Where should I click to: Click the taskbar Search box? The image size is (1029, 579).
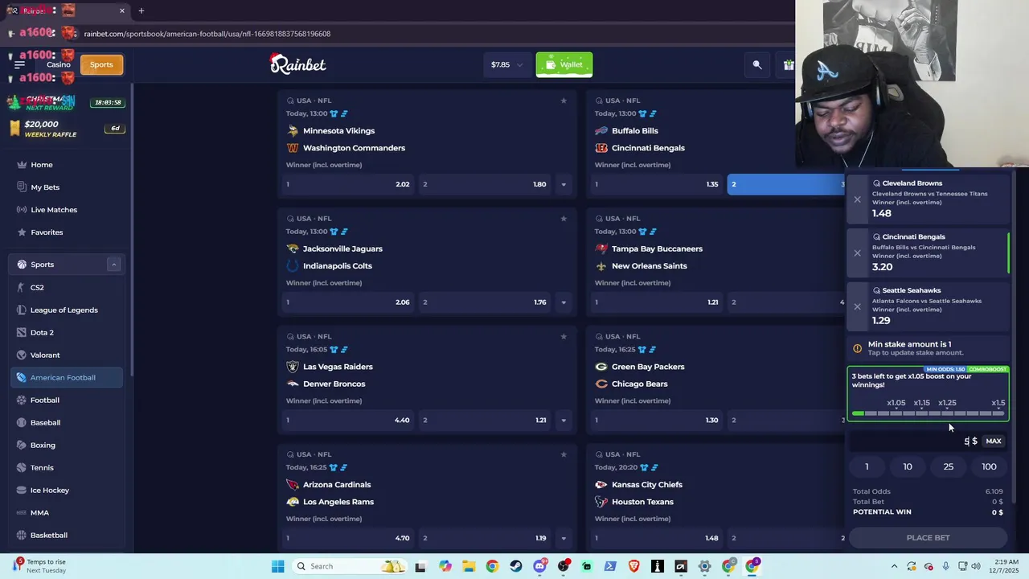(x=348, y=566)
